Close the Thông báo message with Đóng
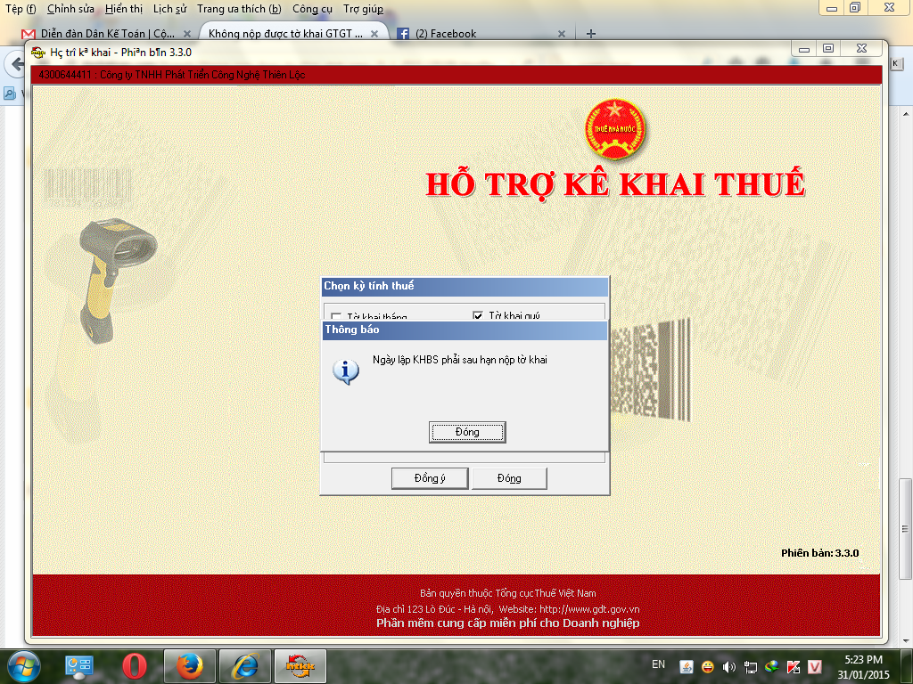The width and height of the screenshot is (913, 684). click(x=466, y=432)
